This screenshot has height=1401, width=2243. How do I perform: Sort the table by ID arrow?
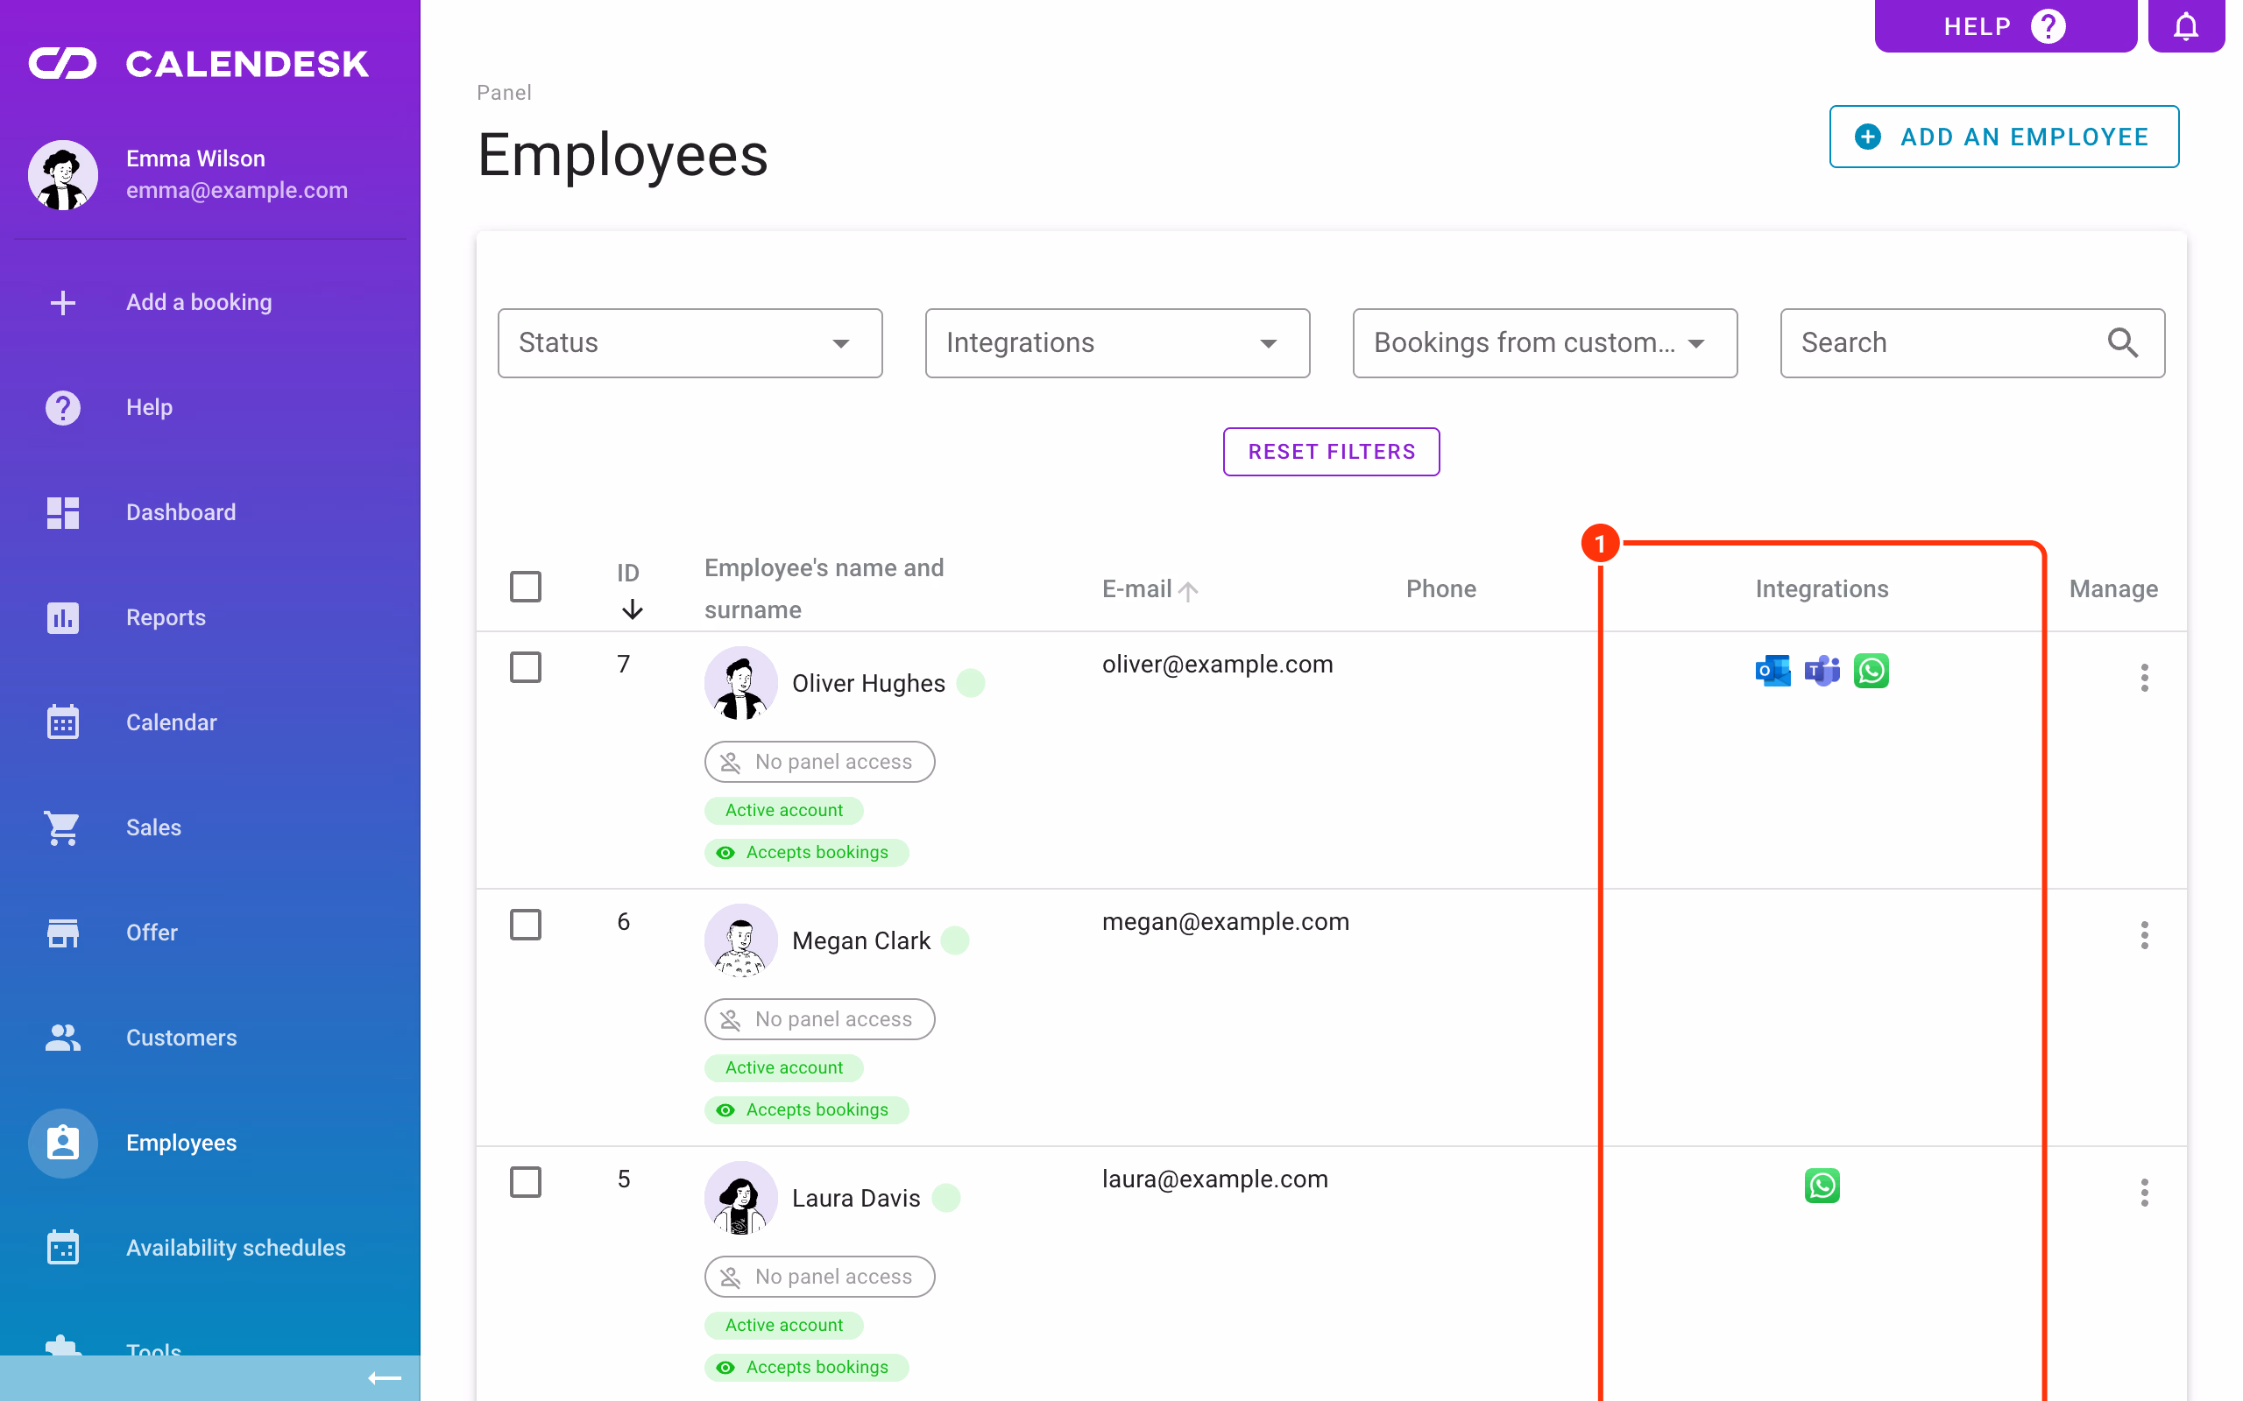[x=632, y=609]
